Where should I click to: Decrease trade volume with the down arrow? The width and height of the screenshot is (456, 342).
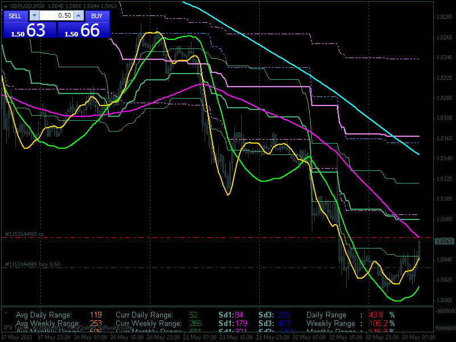point(34,16)
